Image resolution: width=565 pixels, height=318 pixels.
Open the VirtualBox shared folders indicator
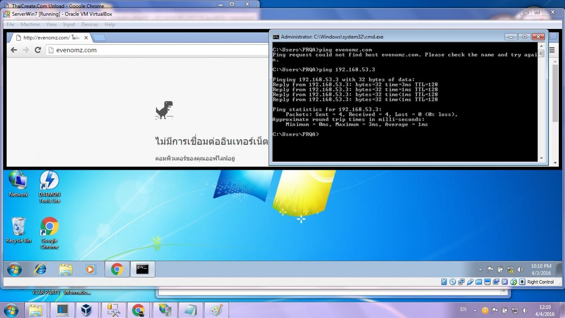pyautogui.click(x=479, y=282)
